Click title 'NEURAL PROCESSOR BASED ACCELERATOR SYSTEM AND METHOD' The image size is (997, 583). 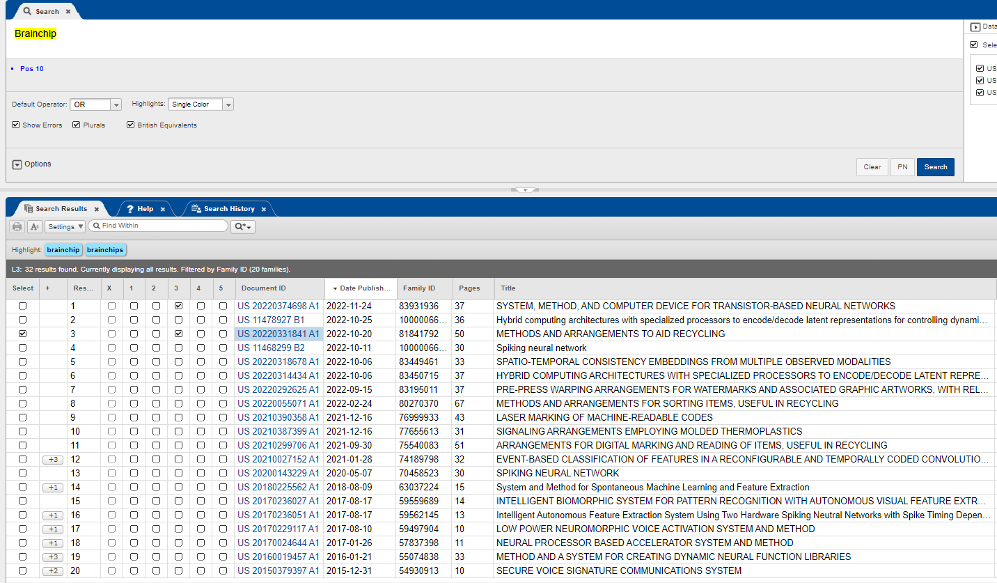coord(645,543)
